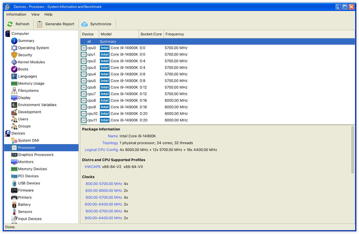Select the USB Devices icon

click(x=14, y=183)
